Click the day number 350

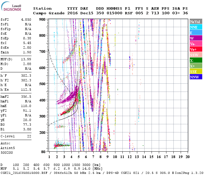click(100, 13)
